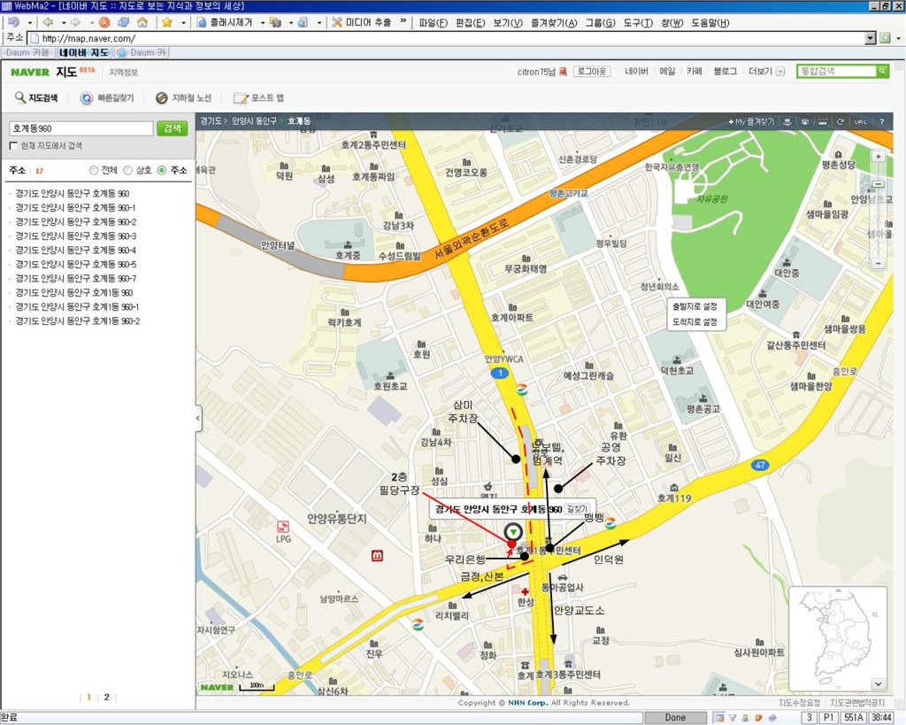Screen dimensions: 906x725
Task: Click the browser Back arrow icon
Action: tap(48, 22)
